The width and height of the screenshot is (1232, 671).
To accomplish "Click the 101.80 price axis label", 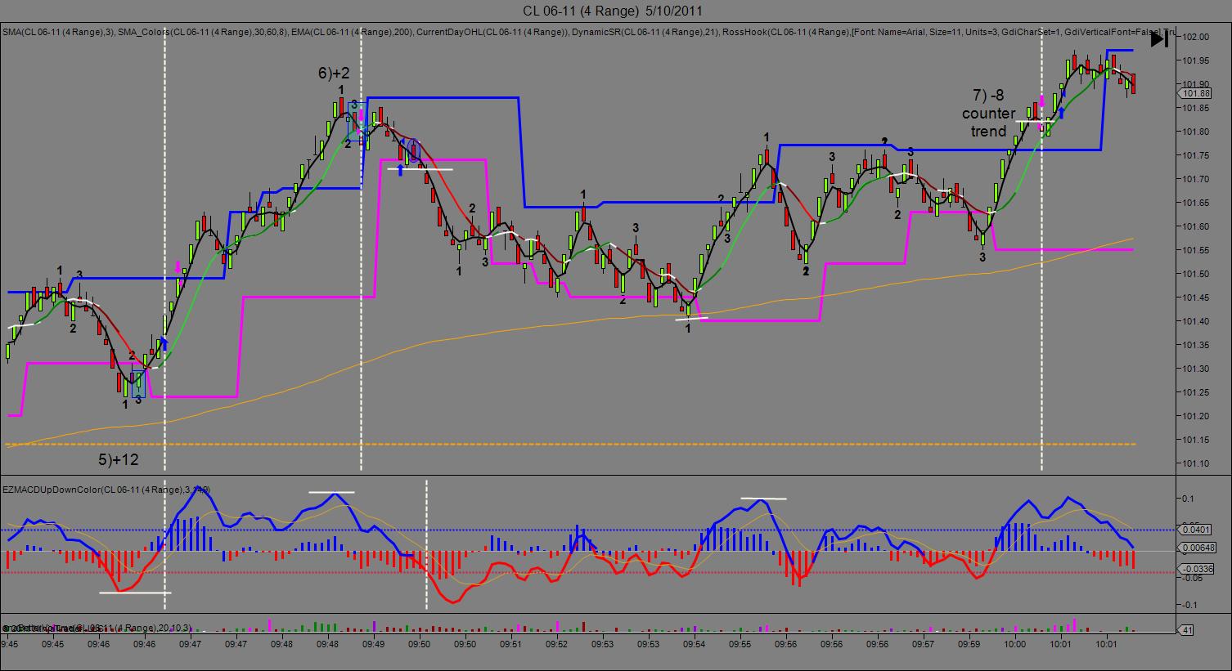I will (1196, 132).
